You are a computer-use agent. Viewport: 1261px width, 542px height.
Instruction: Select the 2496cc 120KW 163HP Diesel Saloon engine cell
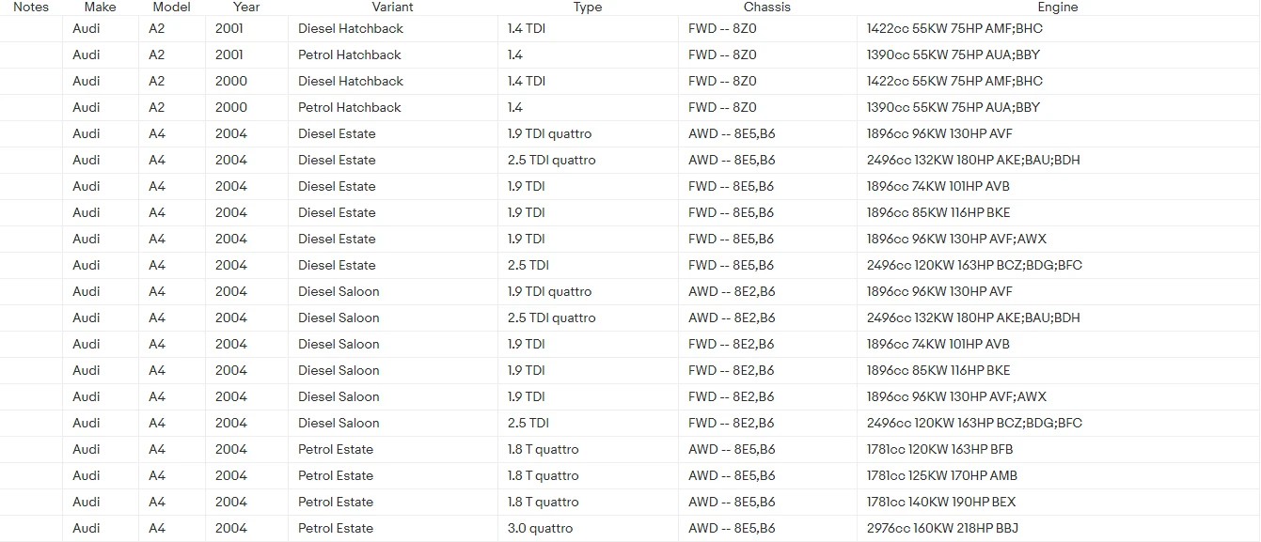click(x=974, y=423)
